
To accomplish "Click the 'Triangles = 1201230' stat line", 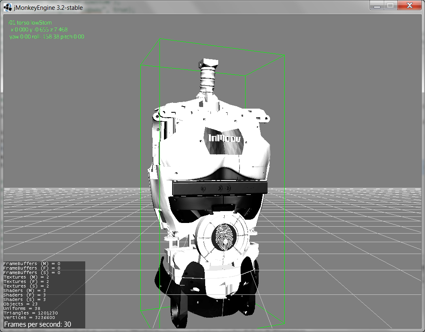I will pyautogui.click(x=30, y=313).
